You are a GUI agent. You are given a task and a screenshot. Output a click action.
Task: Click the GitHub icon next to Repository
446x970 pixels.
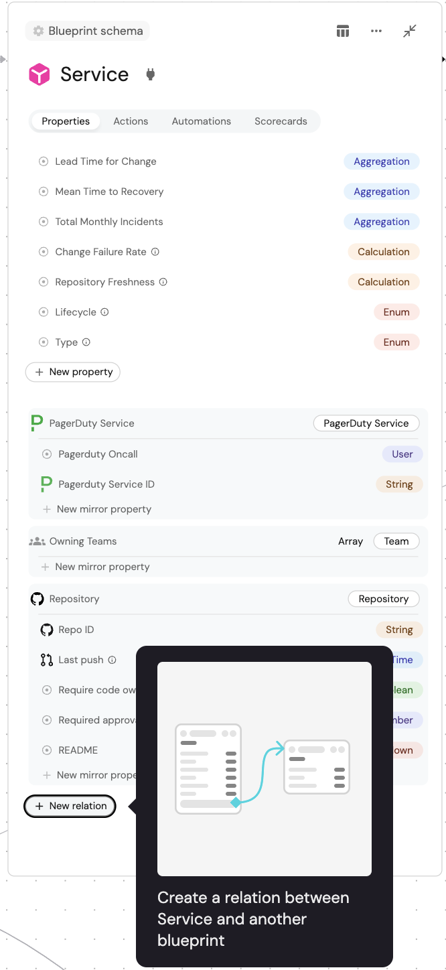click(x=38, y=599)
